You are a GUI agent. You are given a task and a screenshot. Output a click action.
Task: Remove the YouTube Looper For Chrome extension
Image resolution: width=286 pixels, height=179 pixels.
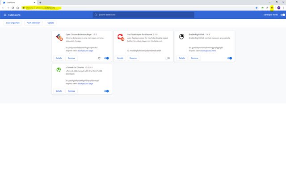point(133,58)
